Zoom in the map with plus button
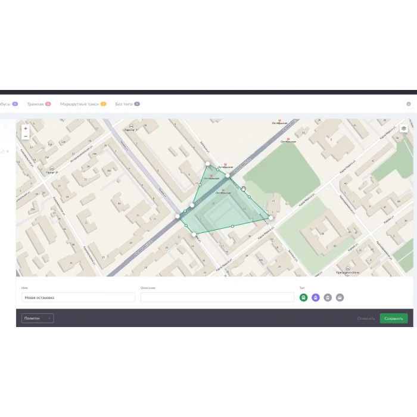 25,128
